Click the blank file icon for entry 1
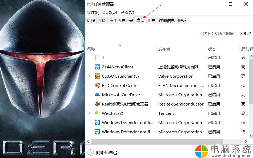The height and width of the screenshot is (158, 253). (x=97, y=58)
